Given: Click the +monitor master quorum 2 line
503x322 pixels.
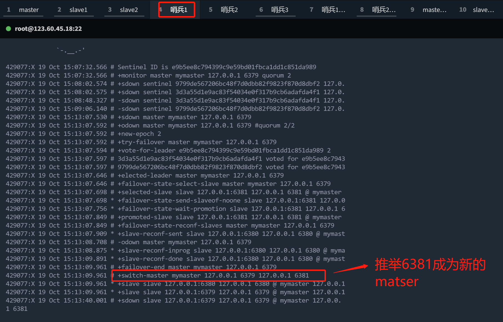Looking at the screenshot, I should (204, 75).
